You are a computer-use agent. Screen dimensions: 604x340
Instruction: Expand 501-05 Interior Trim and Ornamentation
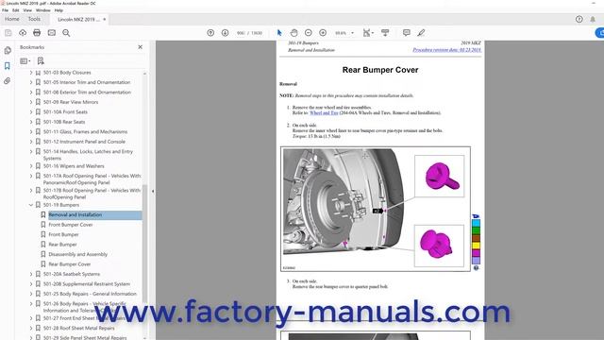[31, 82]
